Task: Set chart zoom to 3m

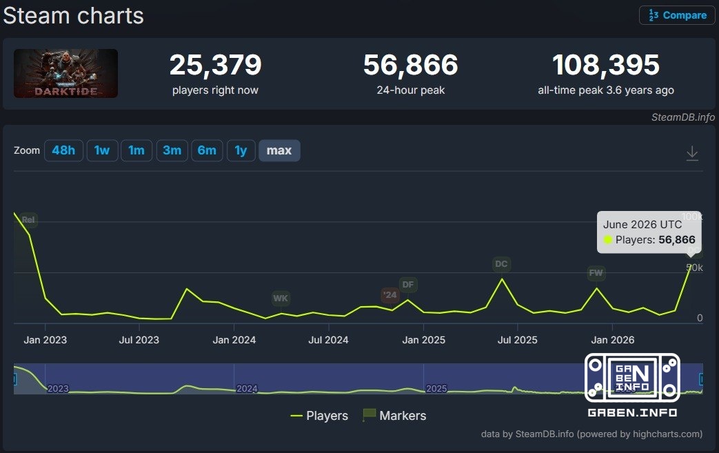Action: pyautogui.click(x=172, y=150)
